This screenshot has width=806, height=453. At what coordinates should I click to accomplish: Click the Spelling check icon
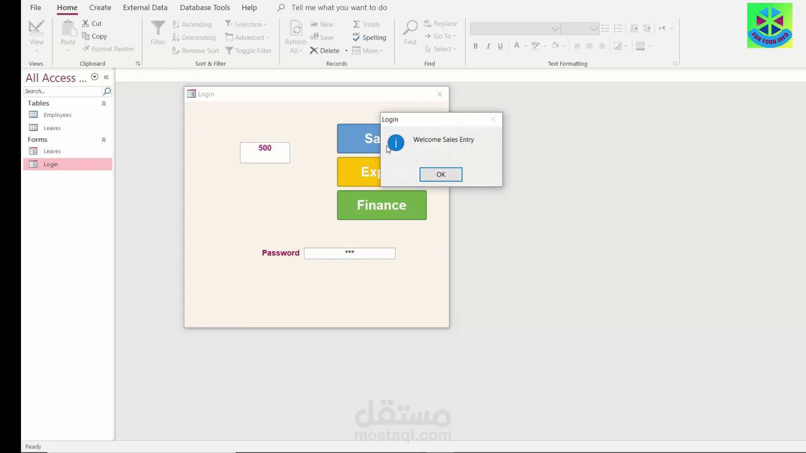coord(356,37)
